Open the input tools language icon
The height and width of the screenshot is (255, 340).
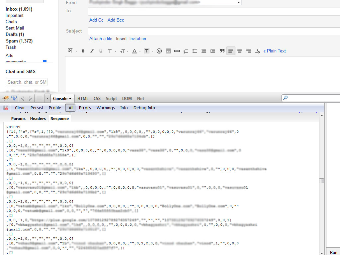(70, 51)
